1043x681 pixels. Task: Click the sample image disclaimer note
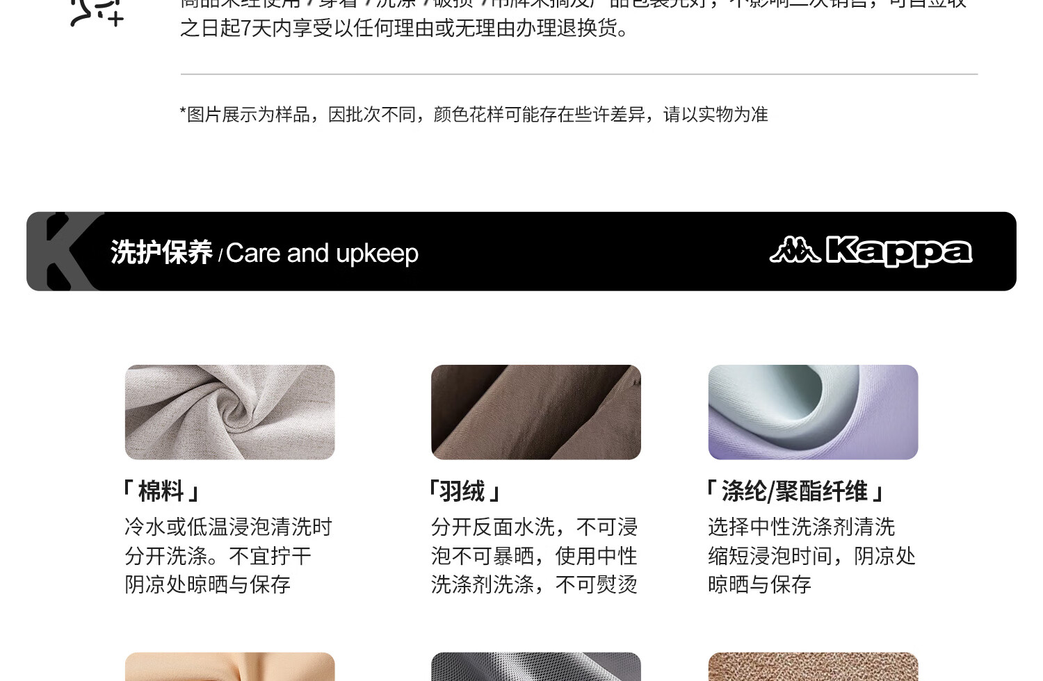[x=474, y=114]
